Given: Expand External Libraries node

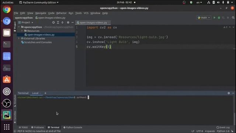Looking at the screenshot, I should [x=19, y=38].
